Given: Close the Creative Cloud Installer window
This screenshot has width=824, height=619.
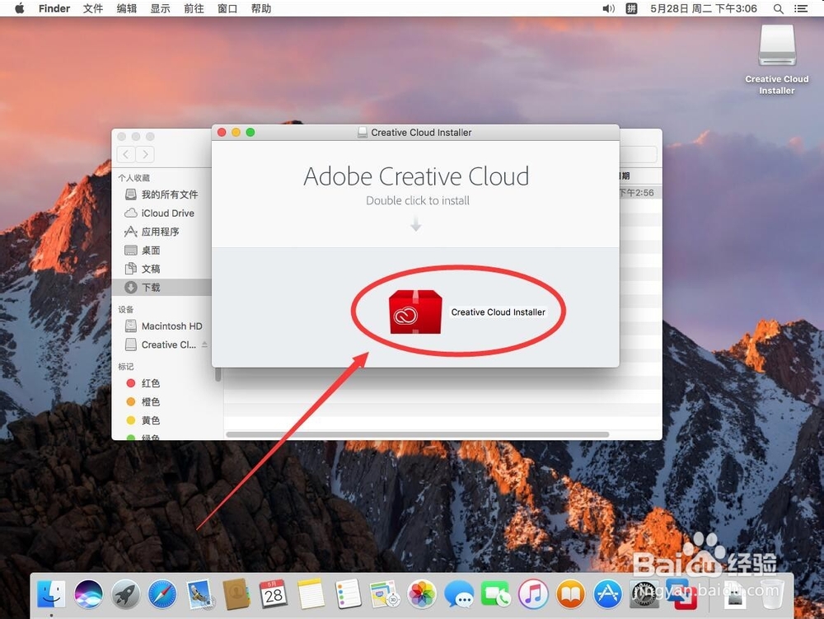Looking at the screenshot, I should click(x=222, y=133).
